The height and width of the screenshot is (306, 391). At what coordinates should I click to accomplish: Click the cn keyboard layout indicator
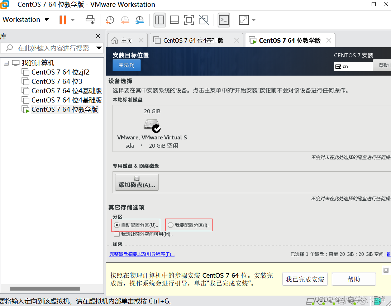353,66
